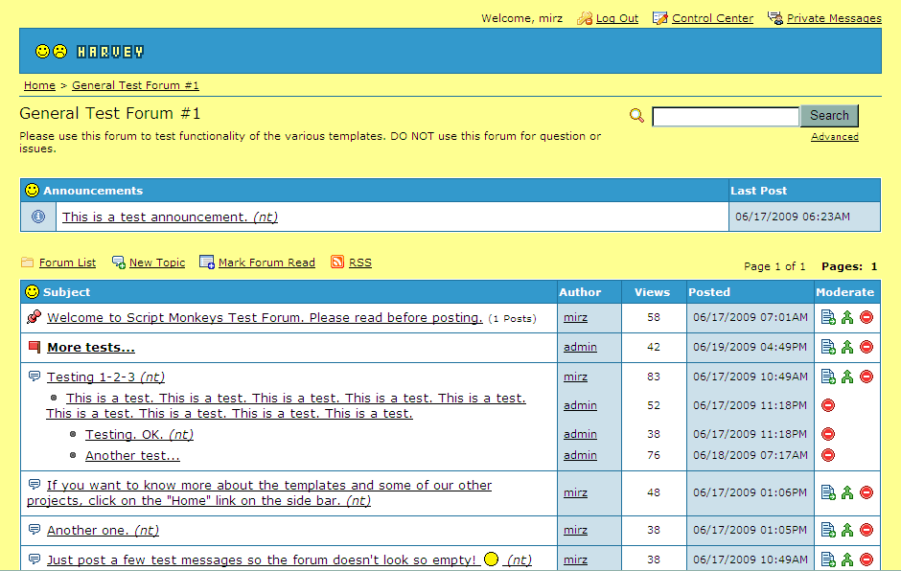The width and height of the screenshot is (901, 571).
Task: Open Welcome to Script Monkeys Test Forum topic
Action: [x=265, y=318]
